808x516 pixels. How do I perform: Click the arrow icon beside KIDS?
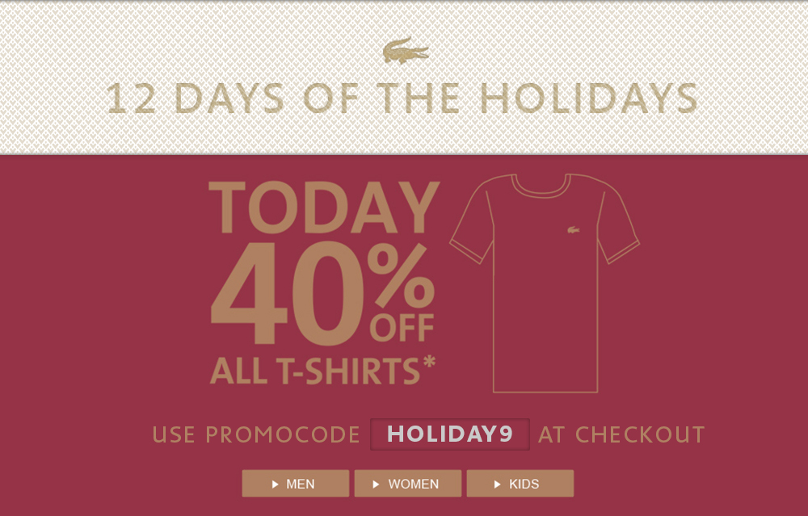[498, 485]
